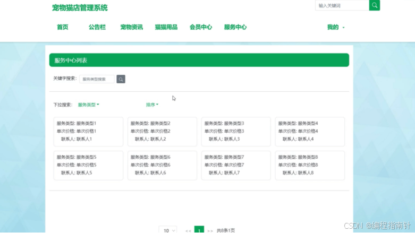Focus the 输入关键词 search field
The height and width of the screenshot is (233, 415).
(x=342, y=5)
